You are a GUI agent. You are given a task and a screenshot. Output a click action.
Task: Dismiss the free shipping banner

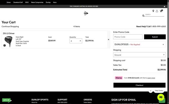(164, 6)
